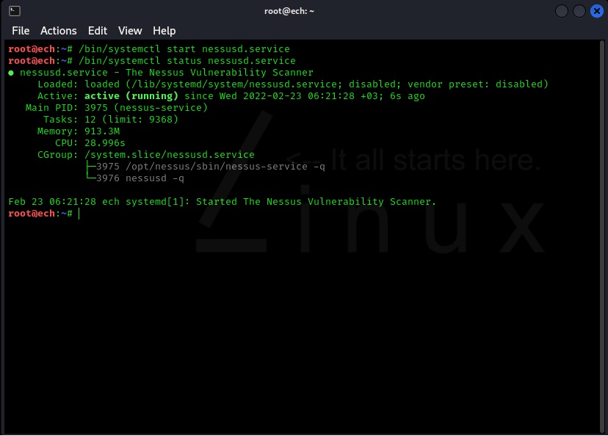Click 'Main PID: 3975 (nessus-service)' line
Screen dimensions: 608x436
click(116, 108)
